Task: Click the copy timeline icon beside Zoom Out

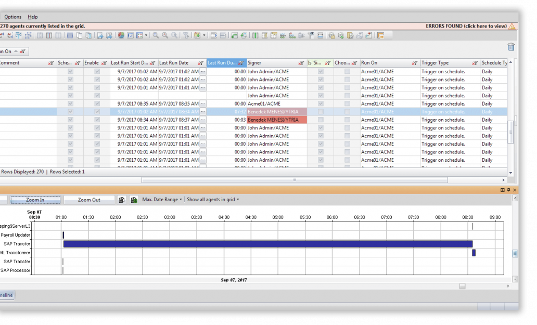Action: (122, 200)
